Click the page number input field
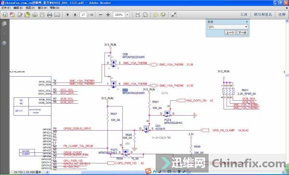 [83, 15]
